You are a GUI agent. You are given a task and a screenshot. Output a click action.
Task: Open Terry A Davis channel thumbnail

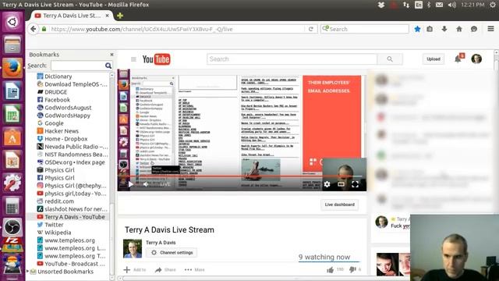[x=133, y=248]
